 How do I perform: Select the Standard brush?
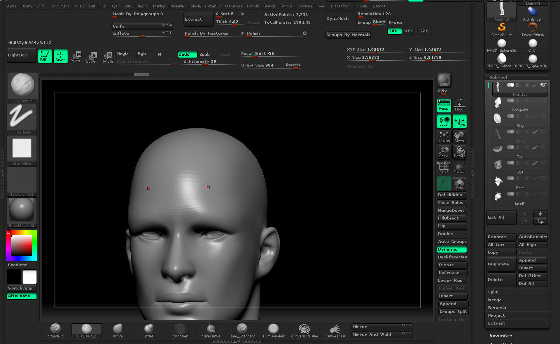point(56,330)
